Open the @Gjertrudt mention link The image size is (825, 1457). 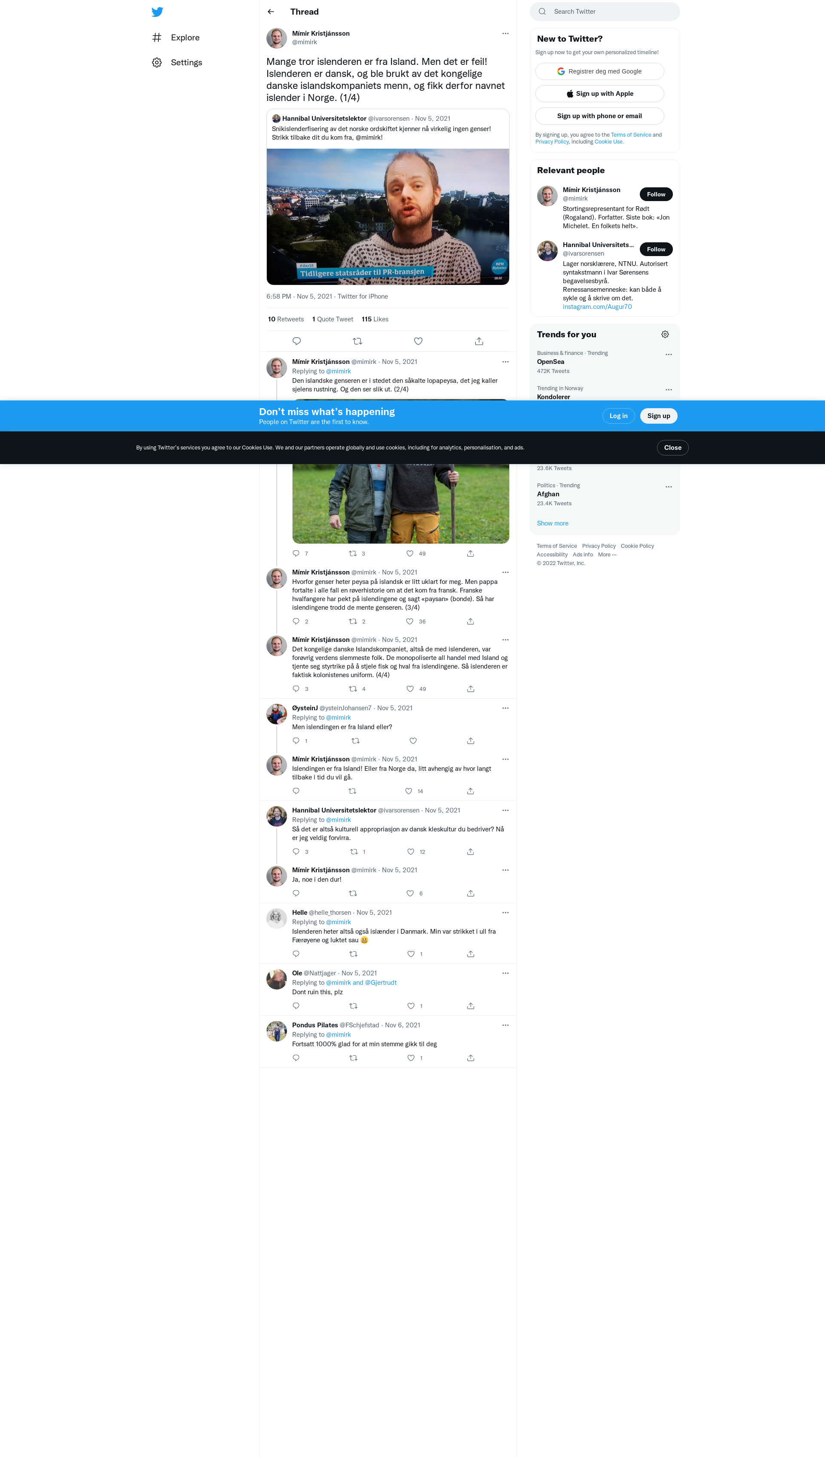(x=381, y=983)
